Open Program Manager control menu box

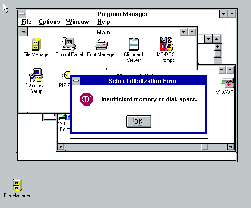click(x=22, y=14)
